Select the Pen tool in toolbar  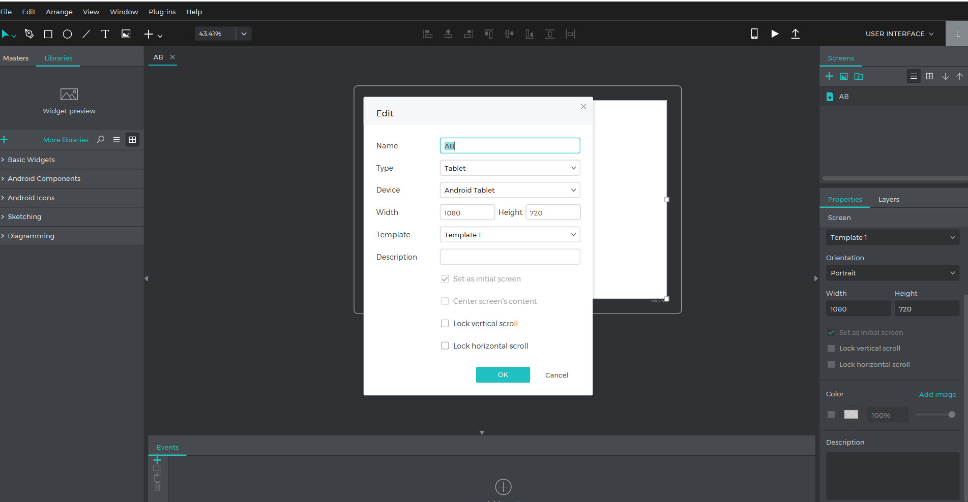pos(29,34)
